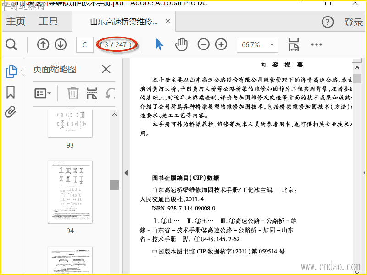Go to previous page with up arrow
The height and width of the screenshot is (275, 367).
point(43,44)
